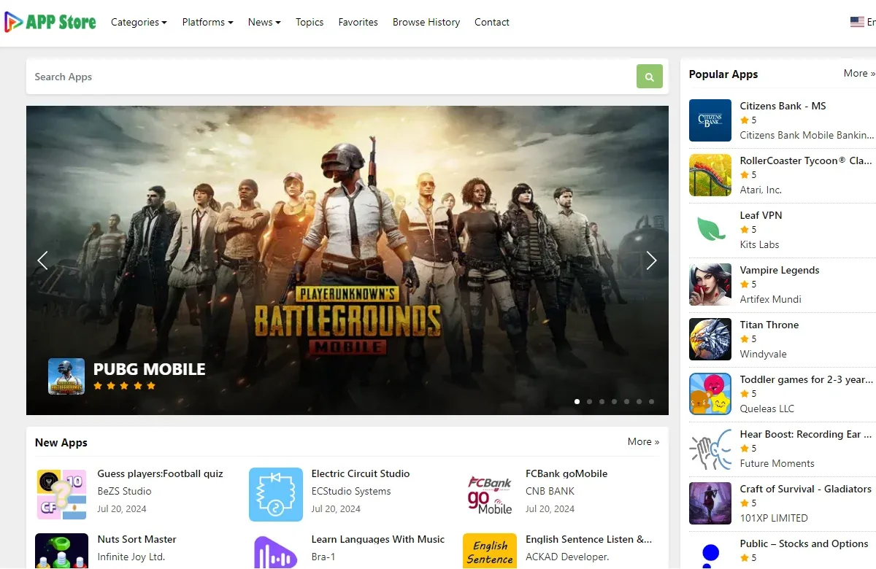This screenshot has height=569, width=876.
Task: Select the last carousel indicator dot
Action: [x=651, y=401]
